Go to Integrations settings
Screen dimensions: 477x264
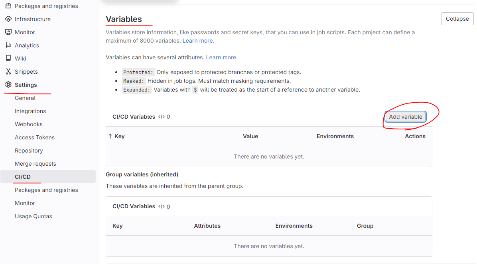pos(30,111)
